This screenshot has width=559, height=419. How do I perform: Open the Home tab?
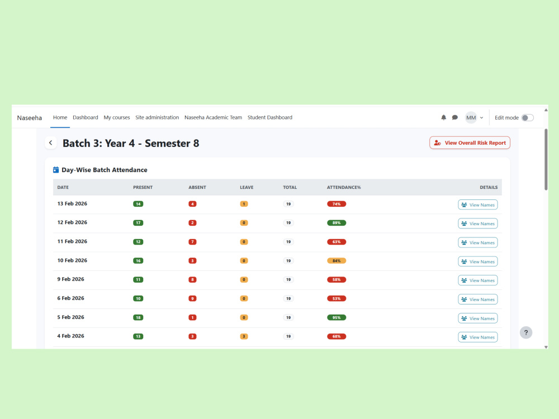(60, 117)
